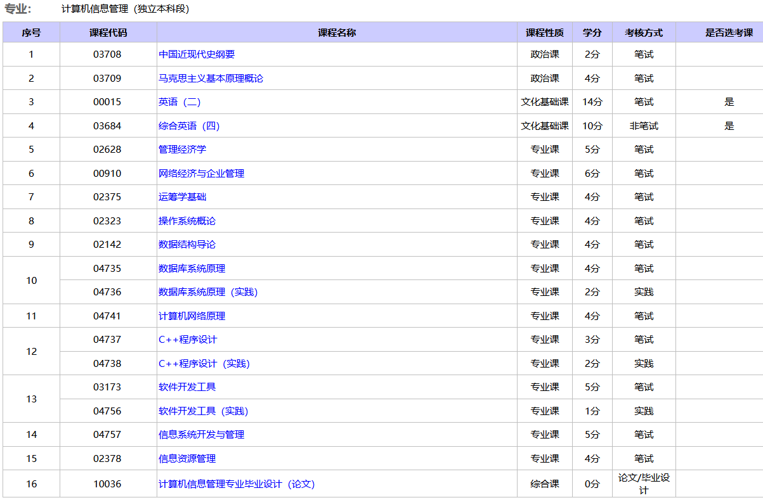Click the 0分 credit value for 毕业设计
The height and width of the screenshot is (500, 763).
pos(592,484)
